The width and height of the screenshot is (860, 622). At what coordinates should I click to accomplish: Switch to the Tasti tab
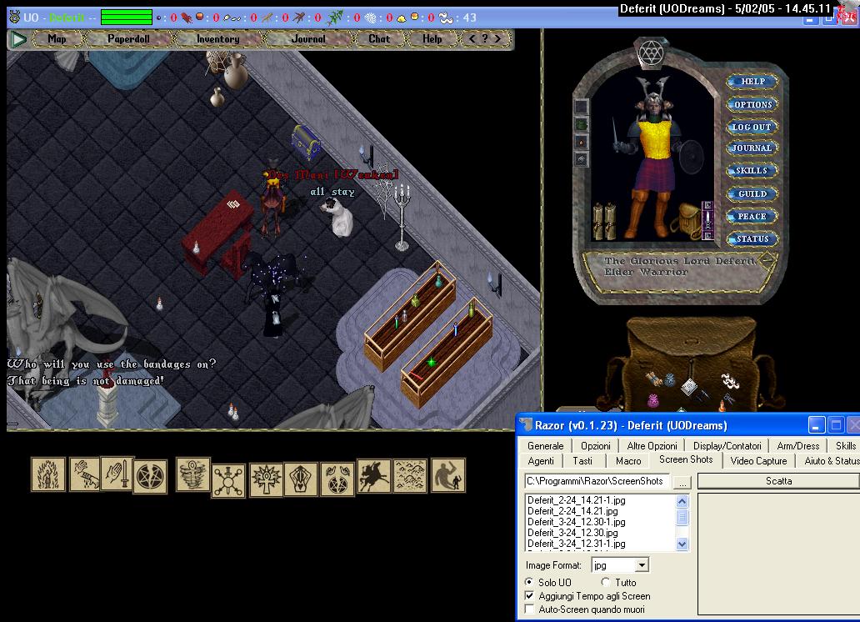(x=582, y=461)
